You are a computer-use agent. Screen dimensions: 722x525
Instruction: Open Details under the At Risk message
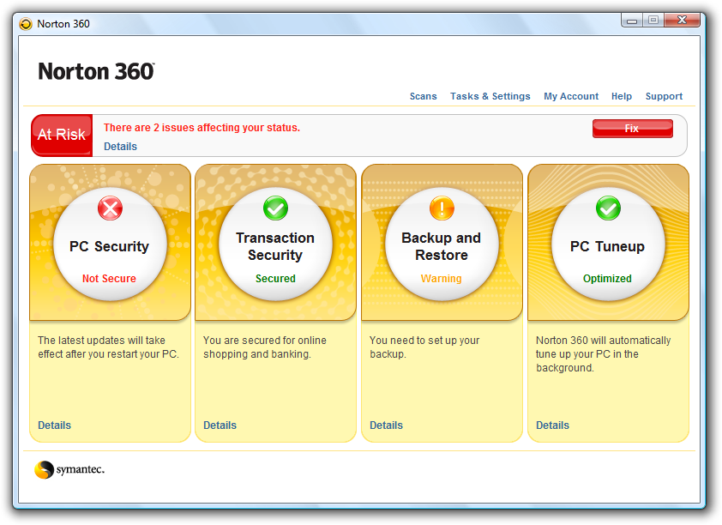120,147
